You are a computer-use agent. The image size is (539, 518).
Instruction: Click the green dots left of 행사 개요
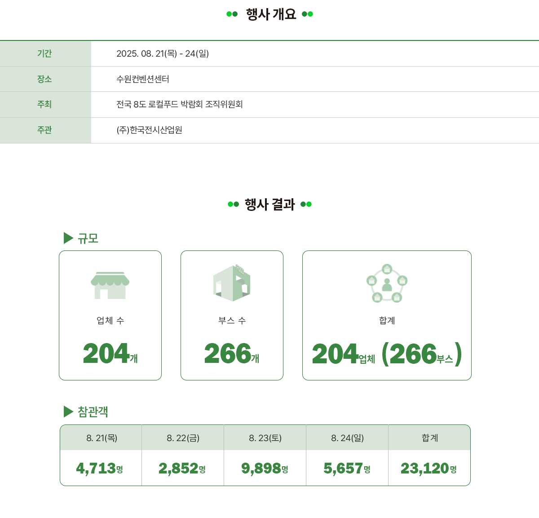(x=232, y=14)
